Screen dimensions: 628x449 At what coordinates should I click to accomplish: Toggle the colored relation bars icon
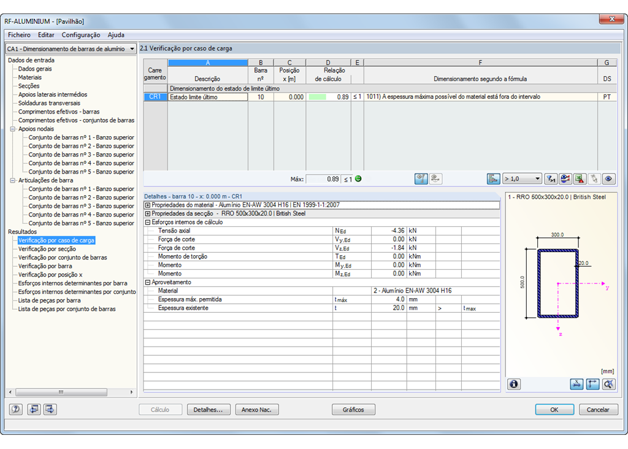click(x=494, y=179)
